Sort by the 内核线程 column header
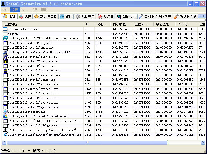This screenshot has width=207, height=154. point(121,24)
